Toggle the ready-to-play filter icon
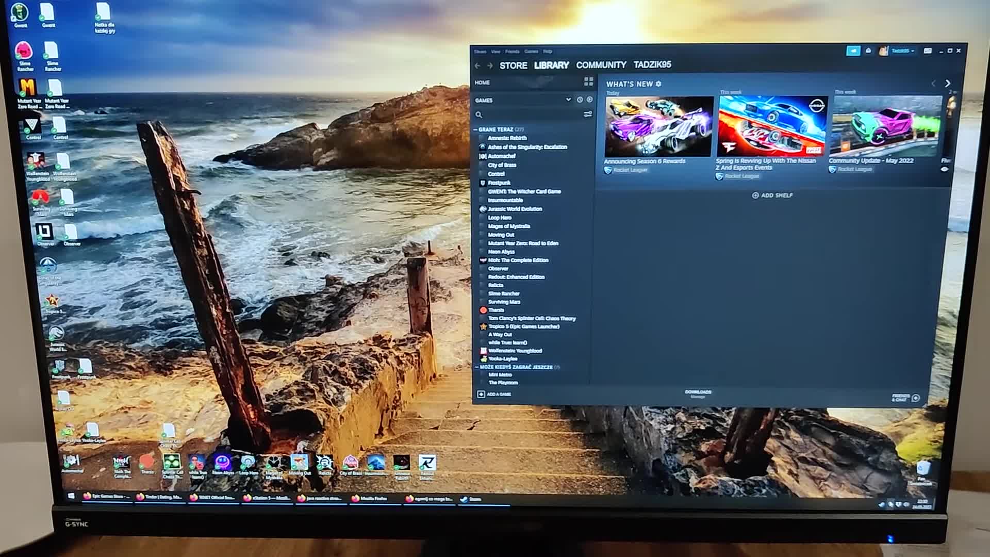The width and height of the screenshot is (990, 557). coord(589,100)
